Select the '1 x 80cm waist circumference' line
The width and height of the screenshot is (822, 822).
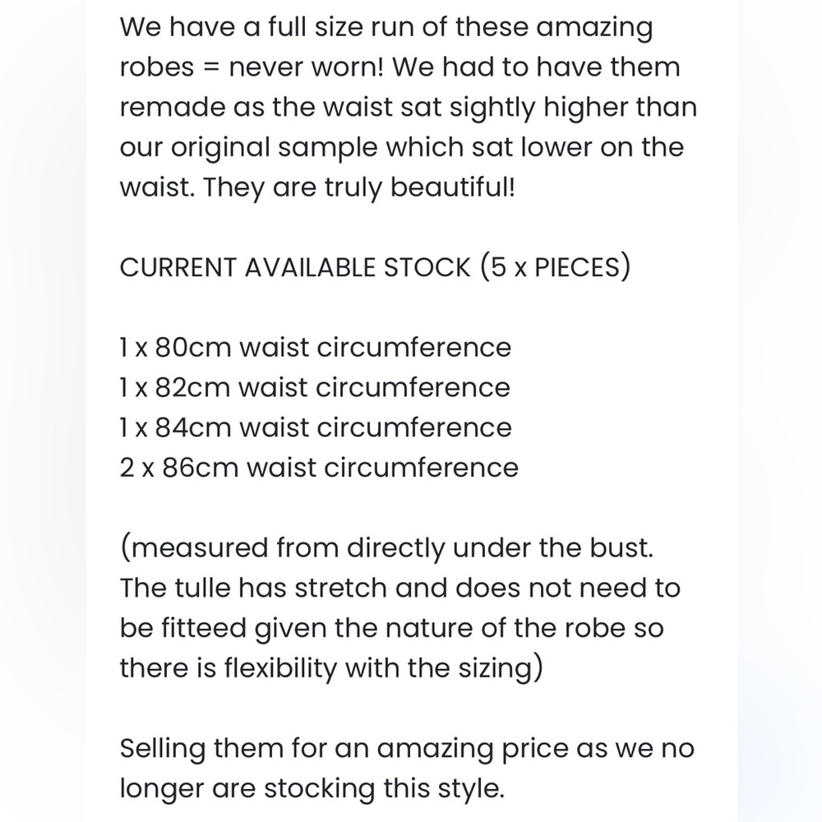(316, 347)
